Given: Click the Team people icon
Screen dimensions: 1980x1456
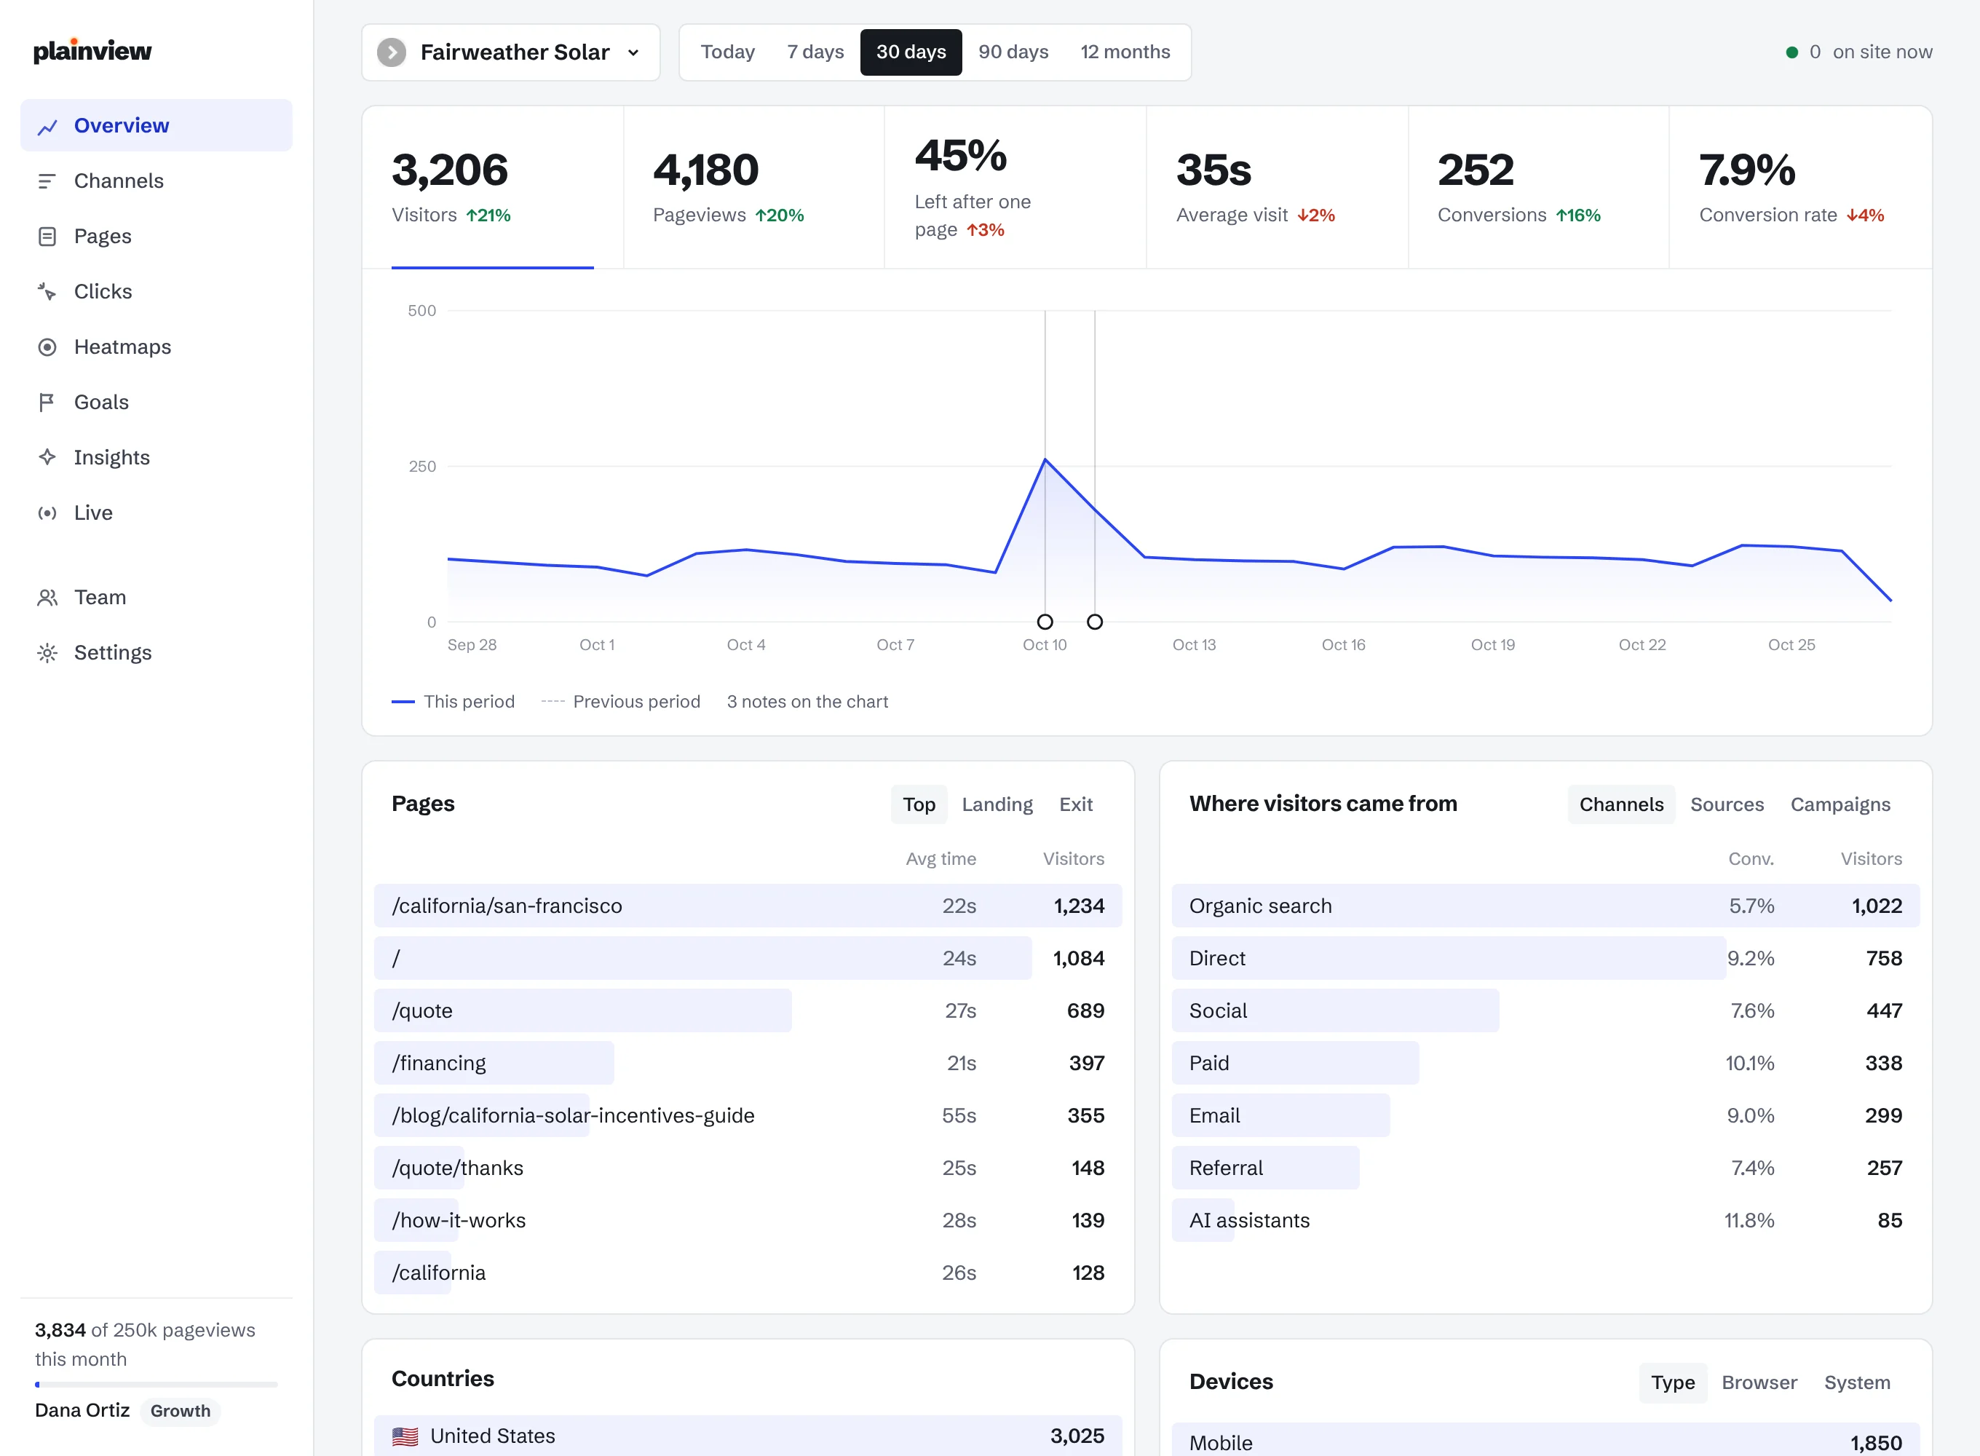Looking at the screenshot, I should pyautogui.click(x=47, y=598).
